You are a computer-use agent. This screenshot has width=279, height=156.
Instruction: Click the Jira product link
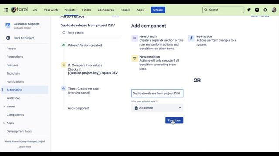tap(35, 10)
